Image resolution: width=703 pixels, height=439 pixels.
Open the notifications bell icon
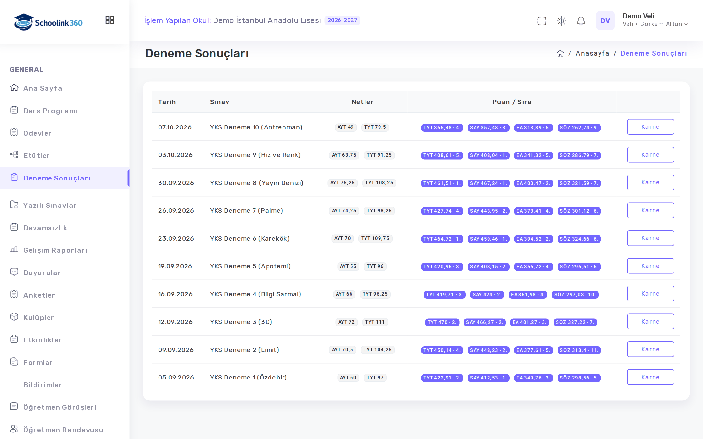pyautogui.click(x=581, y=21)
